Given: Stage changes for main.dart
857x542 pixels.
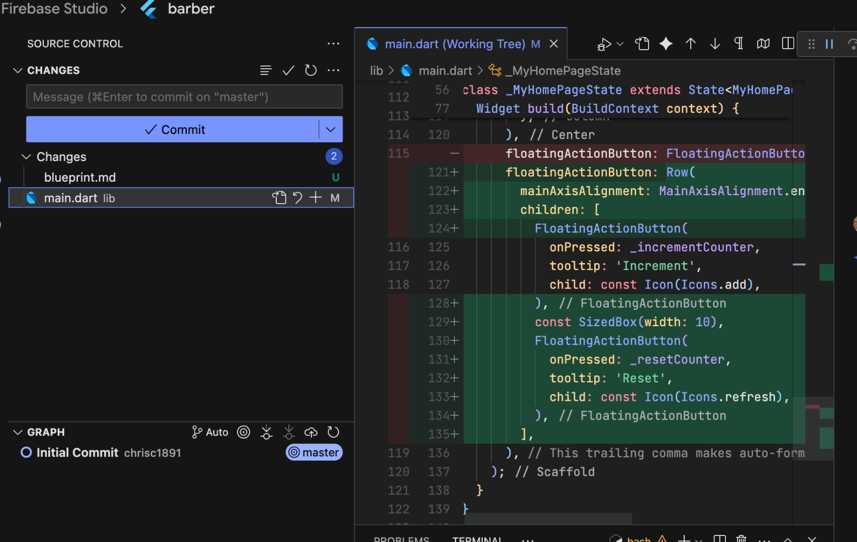Looking at the screenshot, I should [315, 198].
